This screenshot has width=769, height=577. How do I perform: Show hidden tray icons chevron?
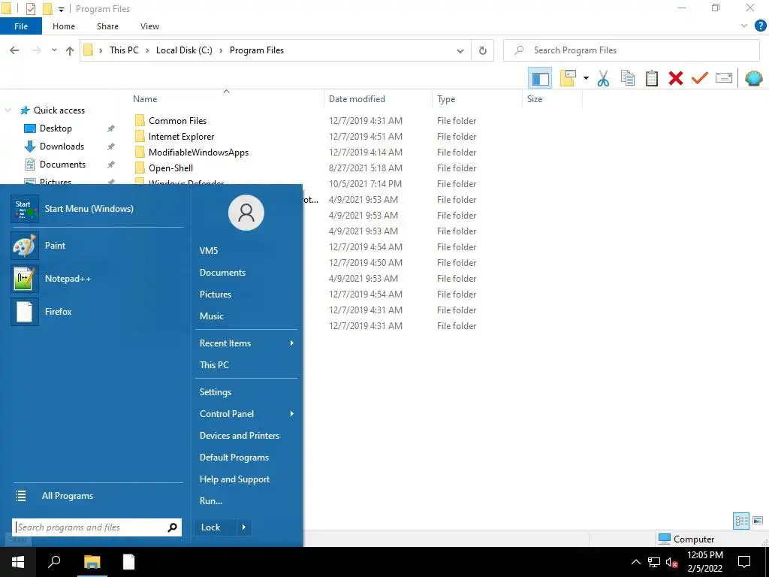click(x=635, y=562)
